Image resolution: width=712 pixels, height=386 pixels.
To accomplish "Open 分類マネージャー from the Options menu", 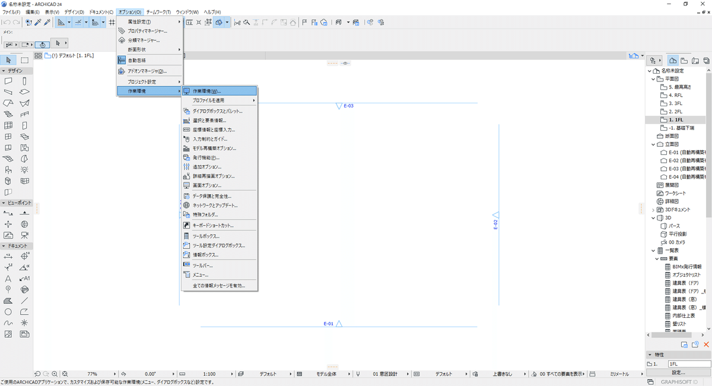I will click(x=150, y=40).
